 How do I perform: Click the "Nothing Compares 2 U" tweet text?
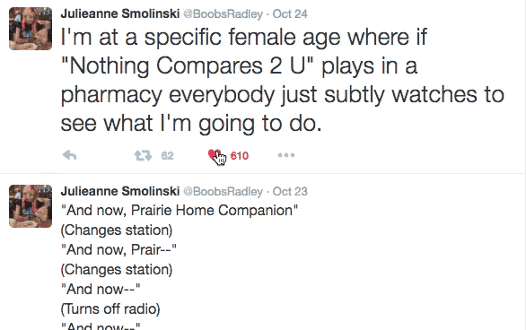pyautogui.click(x=282, y=80)
